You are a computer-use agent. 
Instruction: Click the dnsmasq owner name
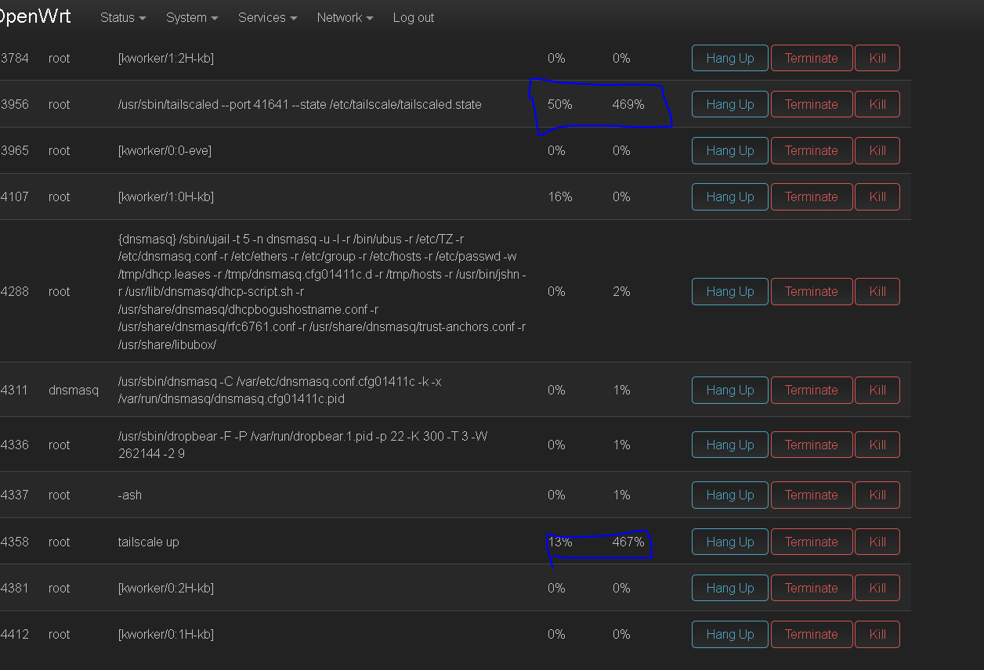[x=74, y=390]
